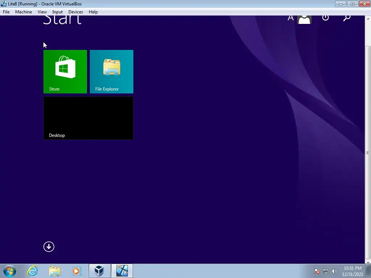Restore down the VirtualBox window
Viewport: 371px width, 278px height.
point(353,4)
